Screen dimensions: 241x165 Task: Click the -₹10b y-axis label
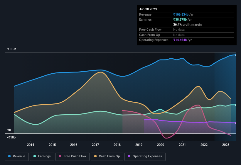click(11, 137)
